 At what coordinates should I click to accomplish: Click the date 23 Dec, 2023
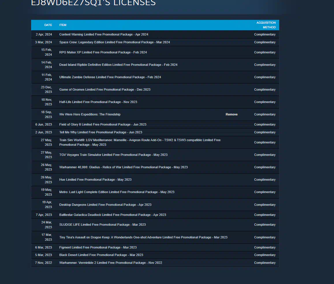tap(46, 90)
